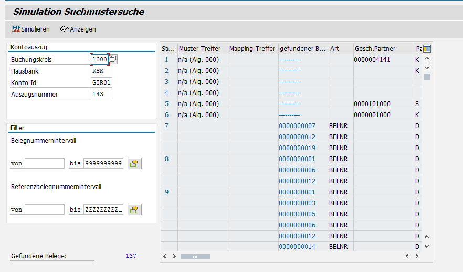Focus the Auszugsnummer input field
The height and width of the screenshot is (272, 463).
click(101, 94)
